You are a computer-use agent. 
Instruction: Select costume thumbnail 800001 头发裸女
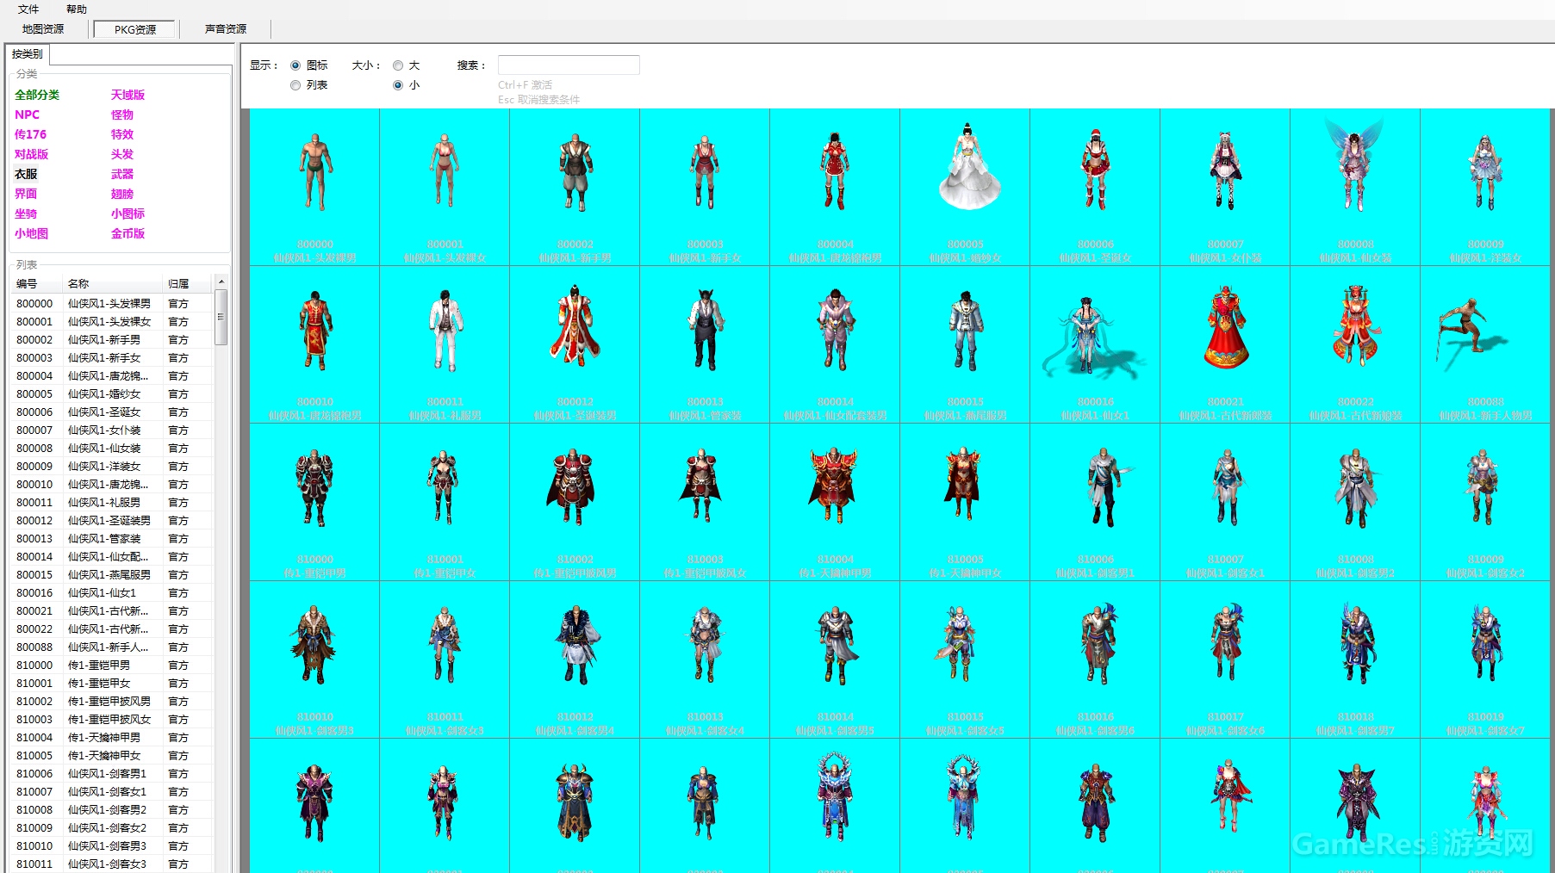pyautogui.click(x=445, y=187)
